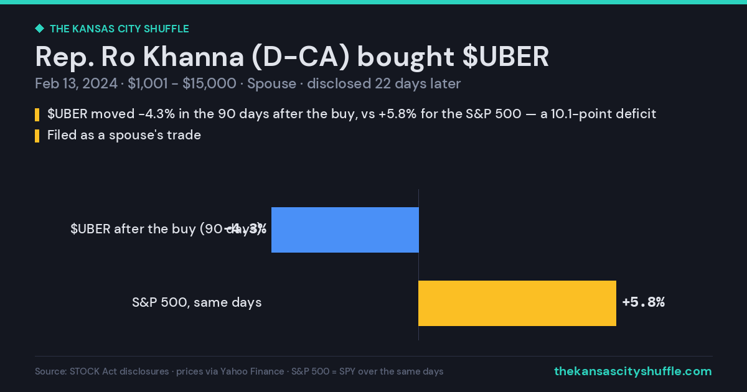Click the yellow marker beside the spouse's trade bullet
This screenshot has width=747, height=392.
tap(37, 135)
